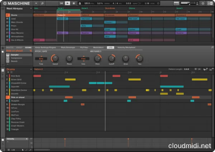This screenshot has width=215, height=152.
Task: Select sound 7 Ride on ahead
Action: (x=19, y=98)
